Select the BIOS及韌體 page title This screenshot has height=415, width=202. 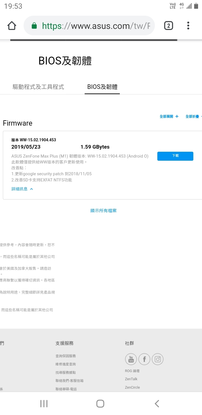tap(65, 61)
